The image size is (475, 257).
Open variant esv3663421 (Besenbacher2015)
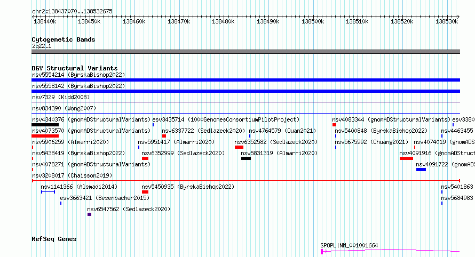coord(105,198)
